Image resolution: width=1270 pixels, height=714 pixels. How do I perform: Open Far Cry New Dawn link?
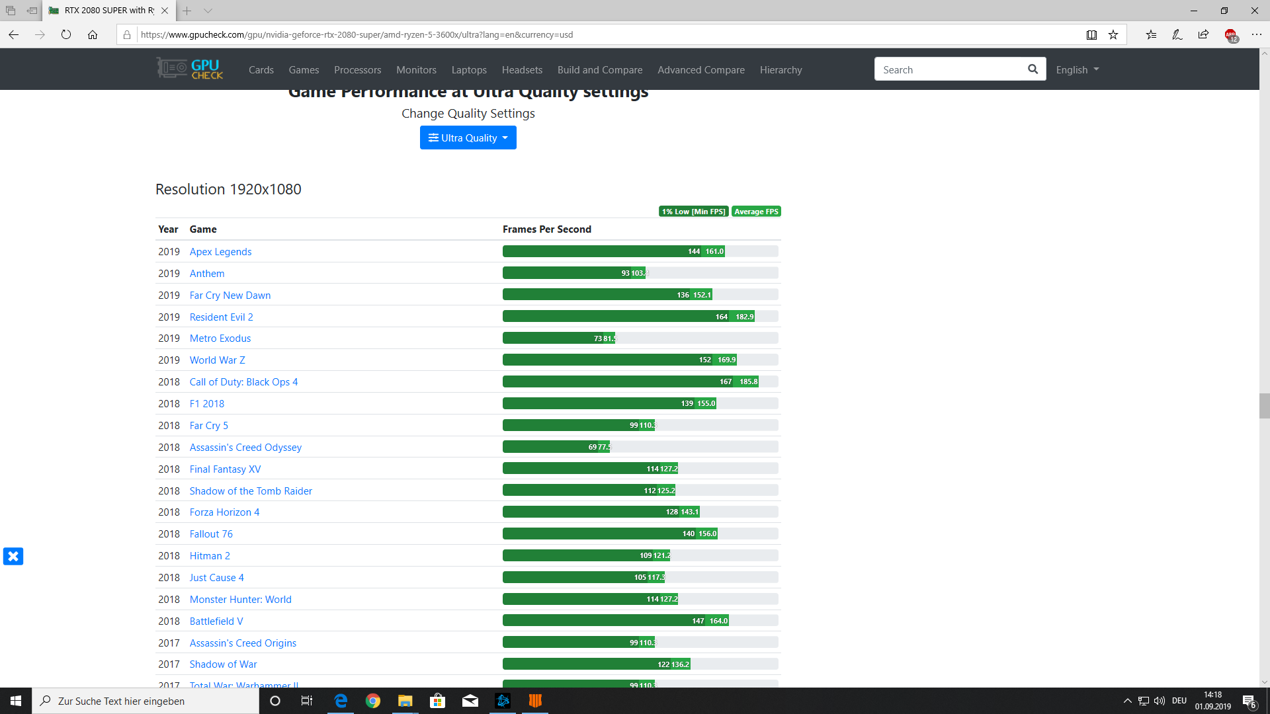(230, 295)
